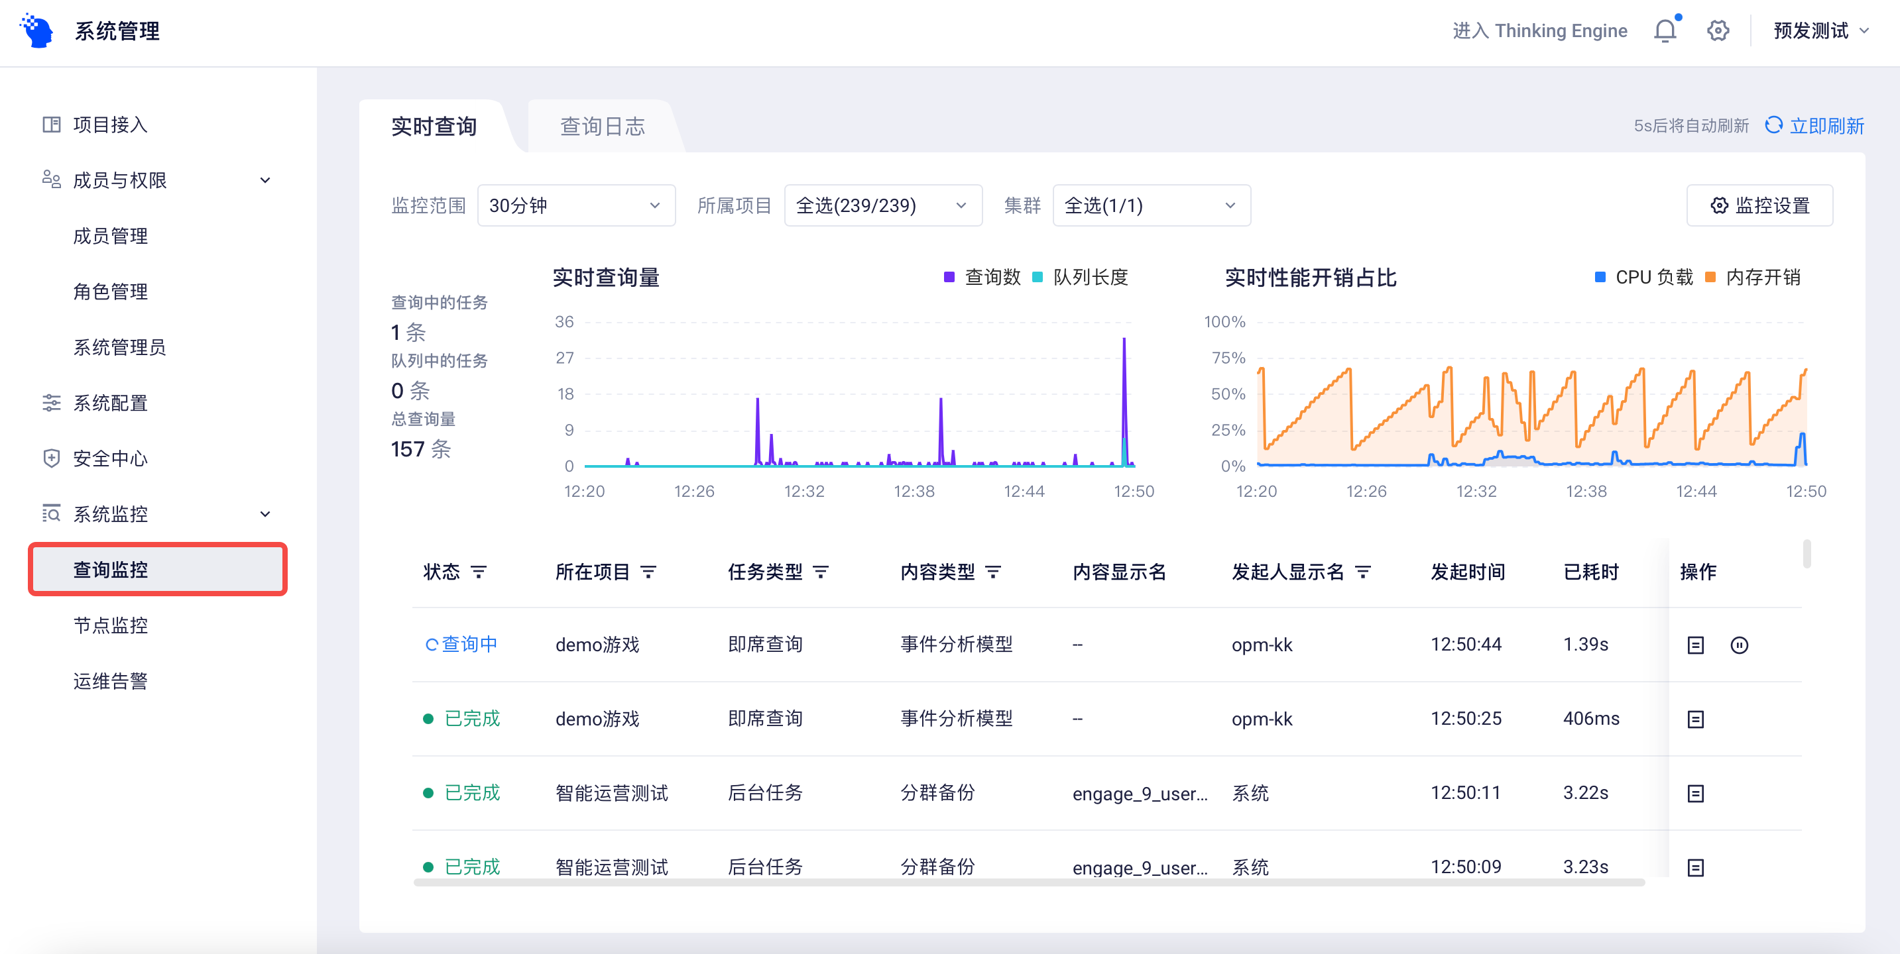
Task: Collapse the 系统监控 menu chevron
Action: 265,515
